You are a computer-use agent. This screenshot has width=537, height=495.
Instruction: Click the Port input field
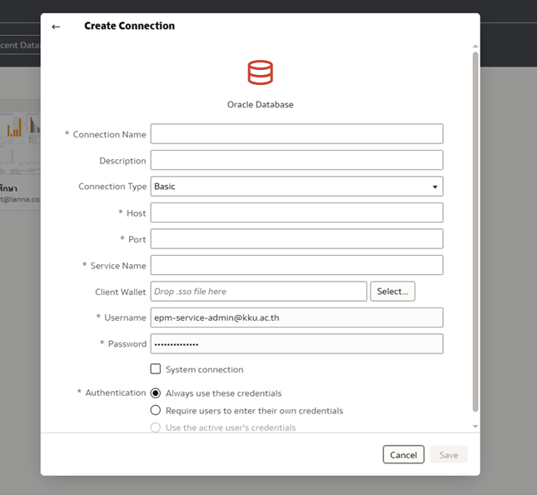click(x=296, y=239)
